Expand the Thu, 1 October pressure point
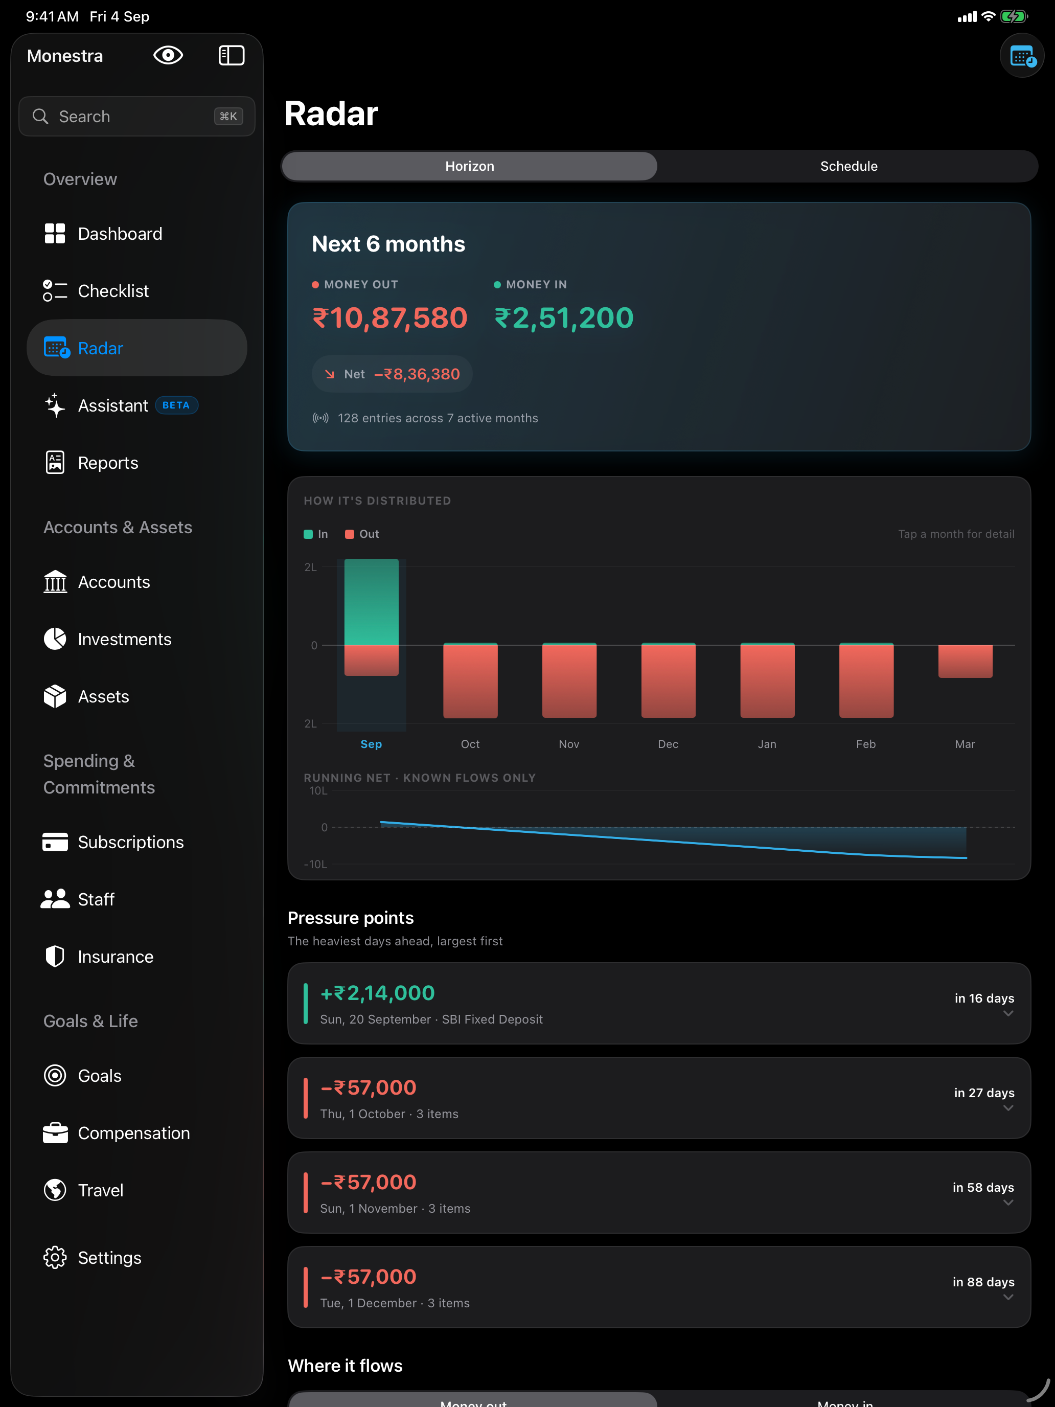The image size is (1055, 1407). click(659, 1098)
